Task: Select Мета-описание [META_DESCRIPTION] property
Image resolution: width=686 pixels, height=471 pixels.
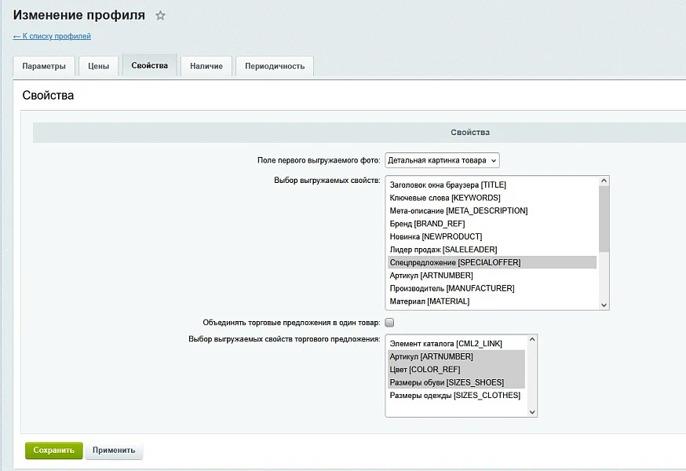Action: [492, 210]
